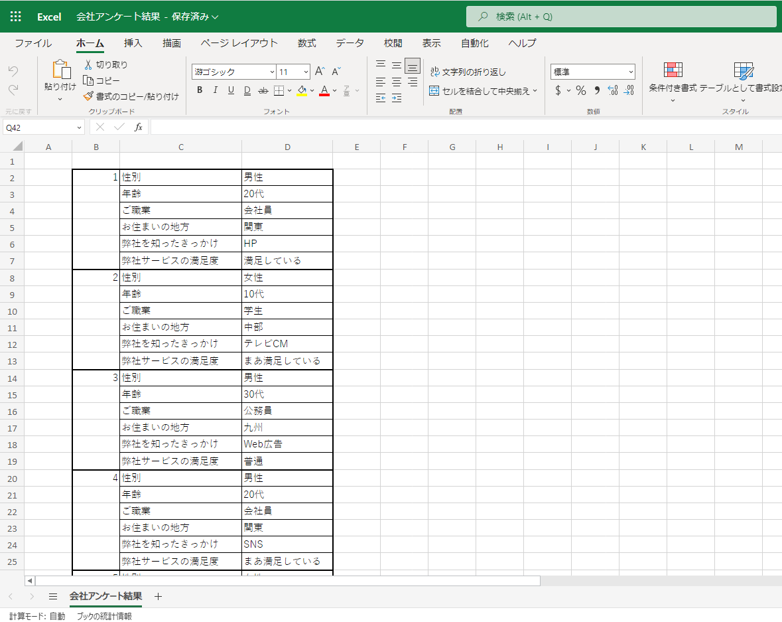Decrease font size with smaller A

coord(336,72)
